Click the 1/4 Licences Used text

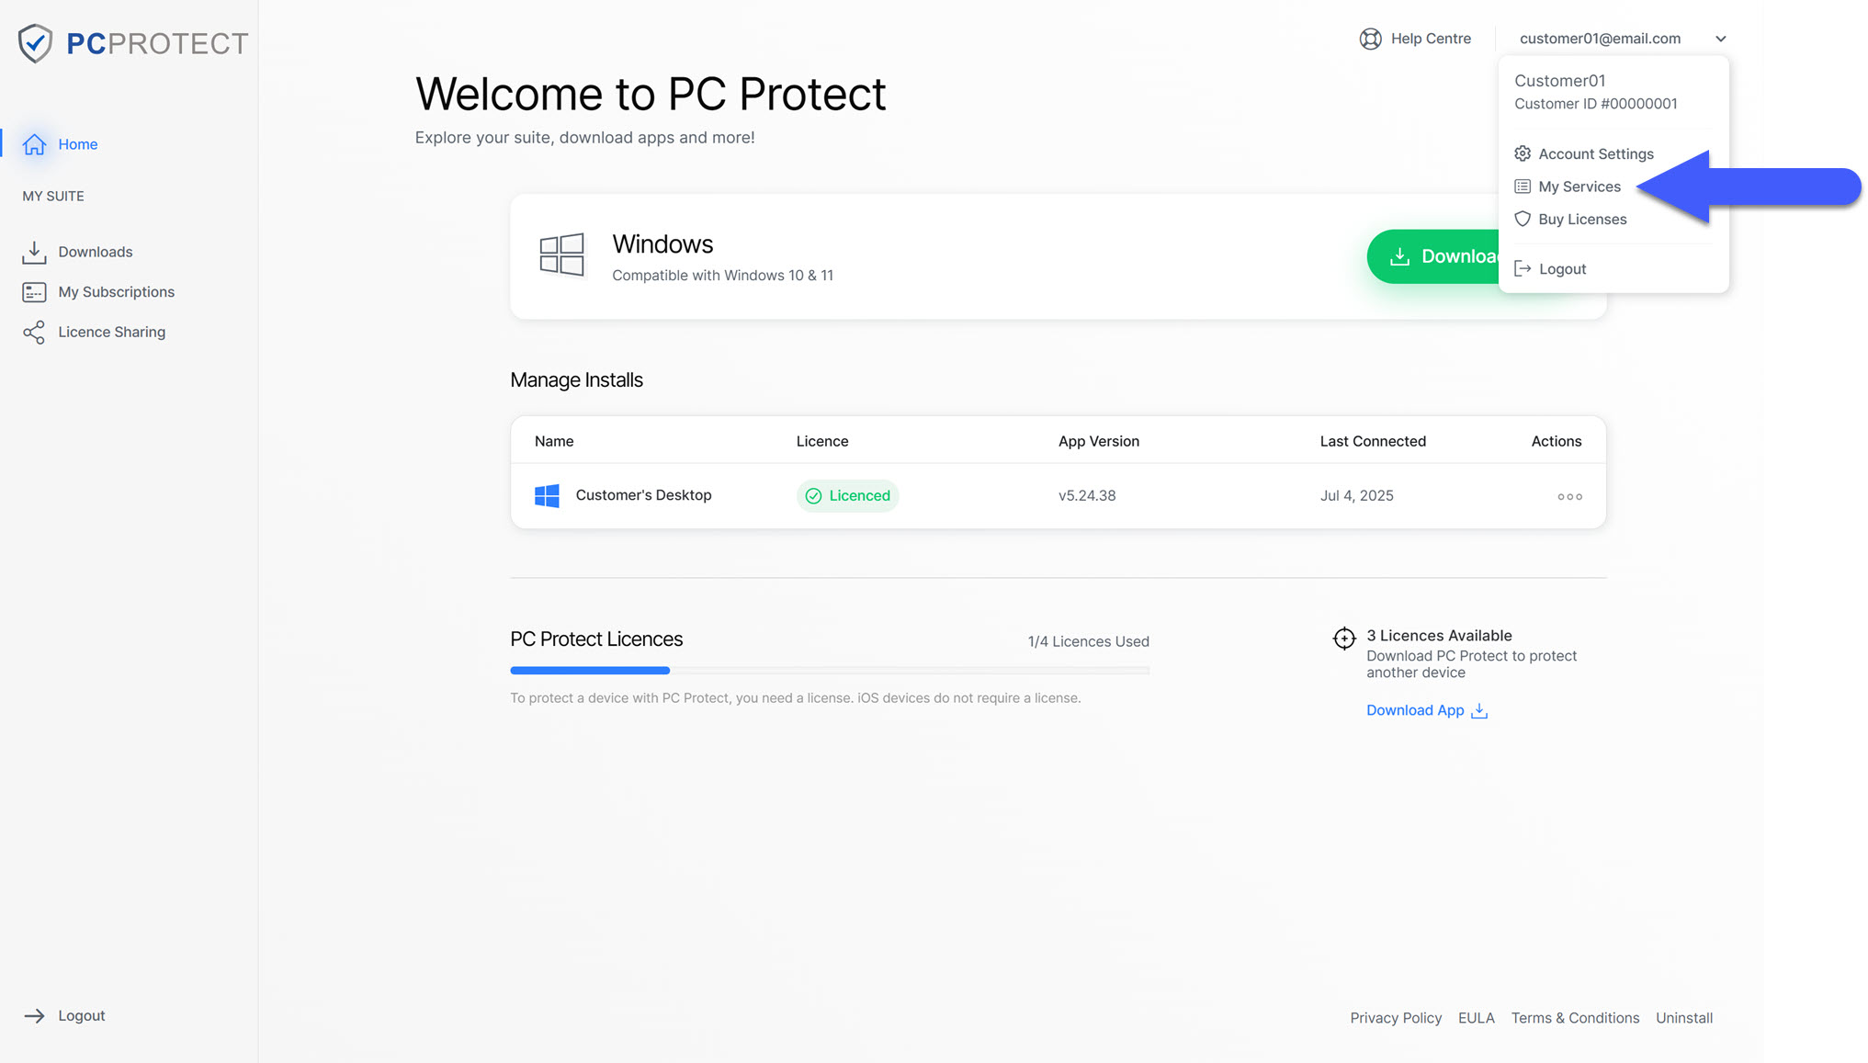[x=1088, y=642]
